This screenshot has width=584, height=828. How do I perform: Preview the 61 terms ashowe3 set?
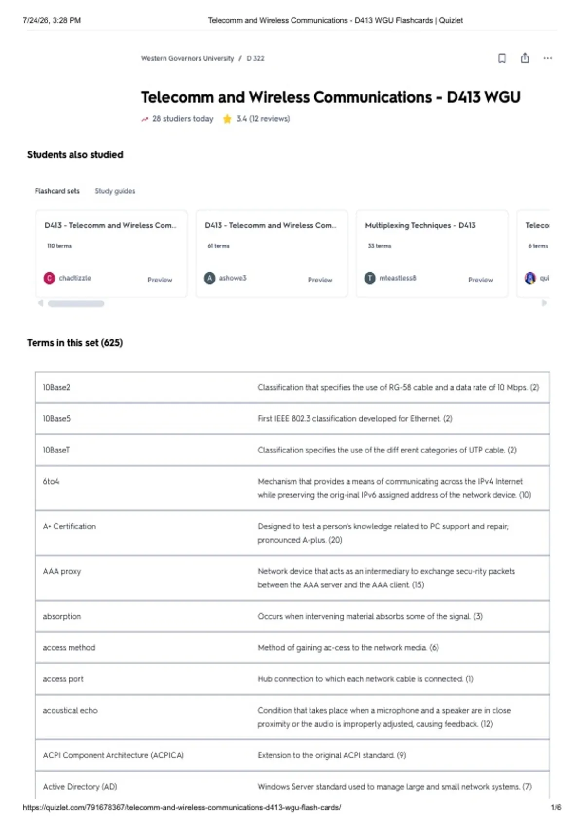(320, 280)
